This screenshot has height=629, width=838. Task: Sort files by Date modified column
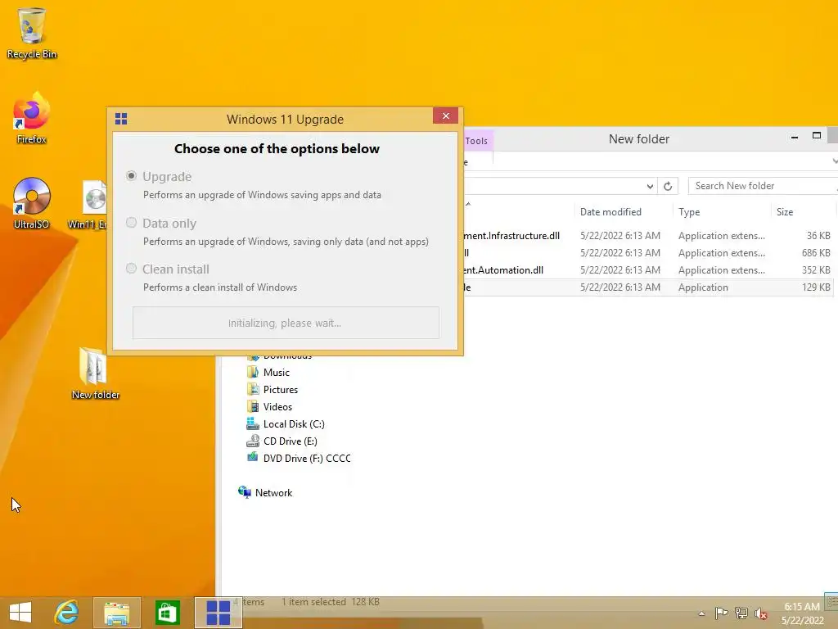click(610, 212)
